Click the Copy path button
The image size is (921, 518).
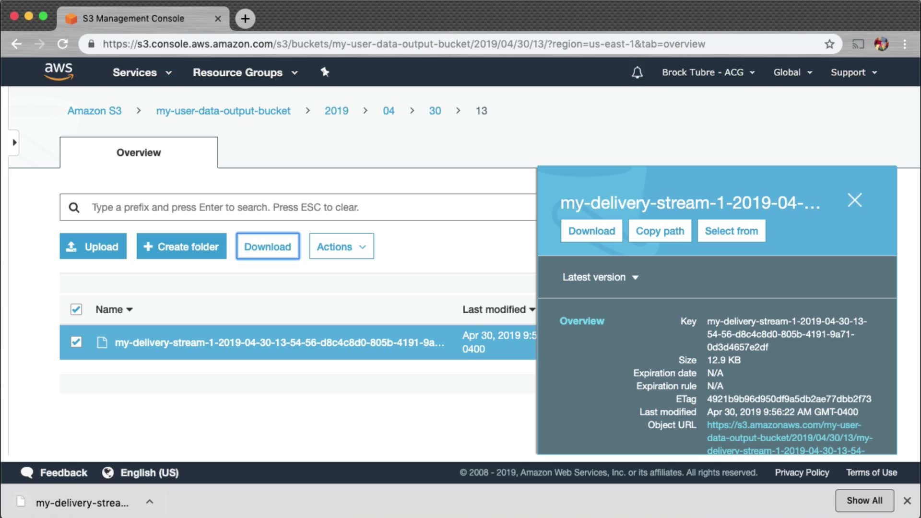click(660, 231)
